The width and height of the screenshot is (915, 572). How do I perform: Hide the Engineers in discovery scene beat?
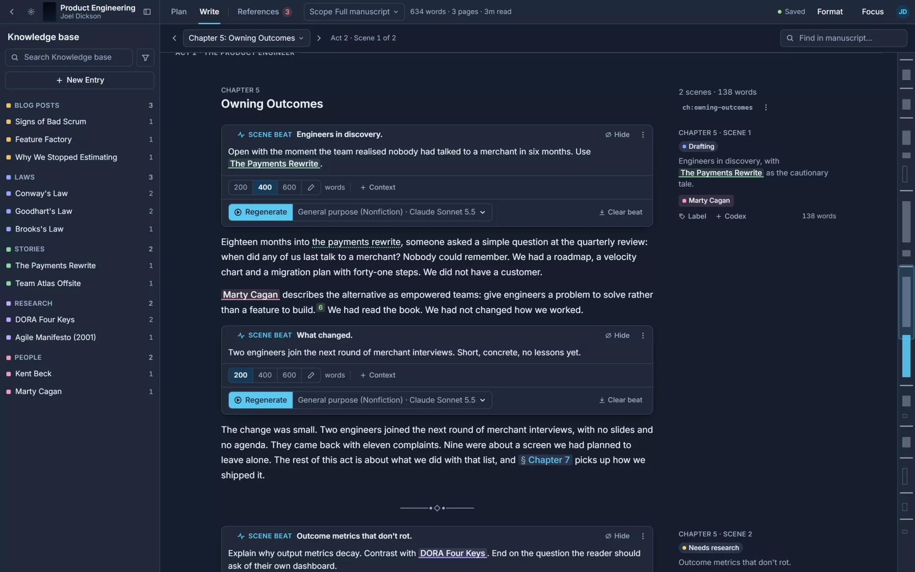click(617, 135)
